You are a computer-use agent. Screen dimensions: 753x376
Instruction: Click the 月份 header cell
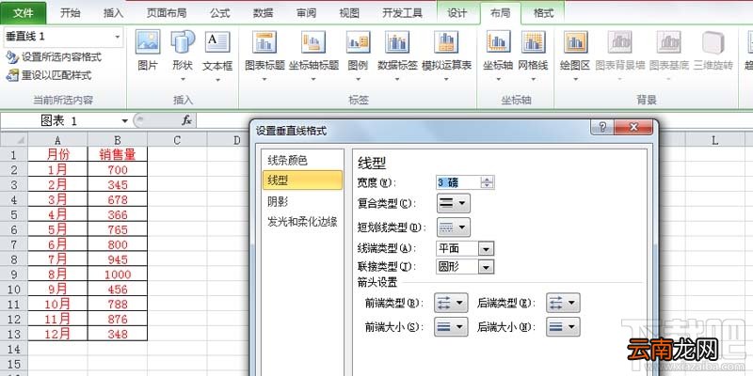(x=58, y=154)
